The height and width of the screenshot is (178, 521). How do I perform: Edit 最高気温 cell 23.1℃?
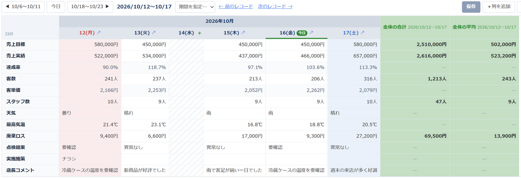click(x=145, y=125)
